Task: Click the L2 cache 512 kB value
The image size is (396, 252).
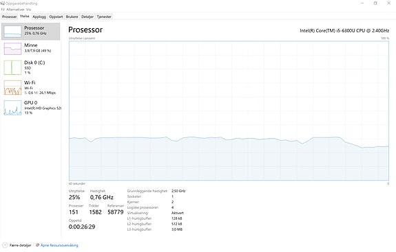Action: point(176,224)
